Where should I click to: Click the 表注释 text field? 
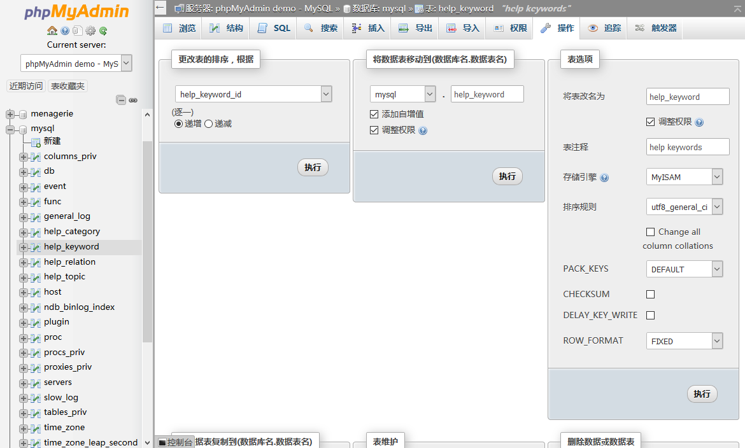(687, 147)
